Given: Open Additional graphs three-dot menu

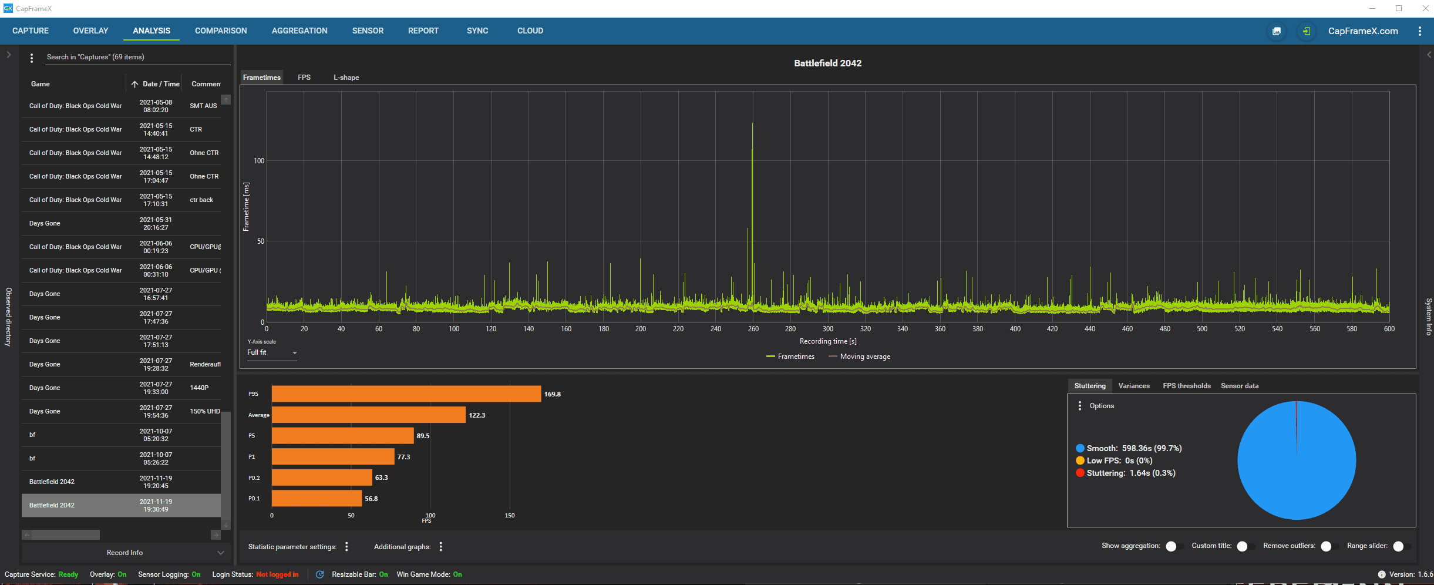Looking at the screenshot, I should [441, 547].
